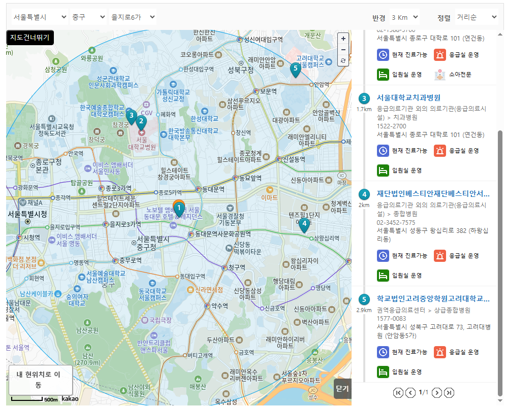Click the 1522-2700 phone number
This screenshot has width=506, height=407.
click(391, 126)
